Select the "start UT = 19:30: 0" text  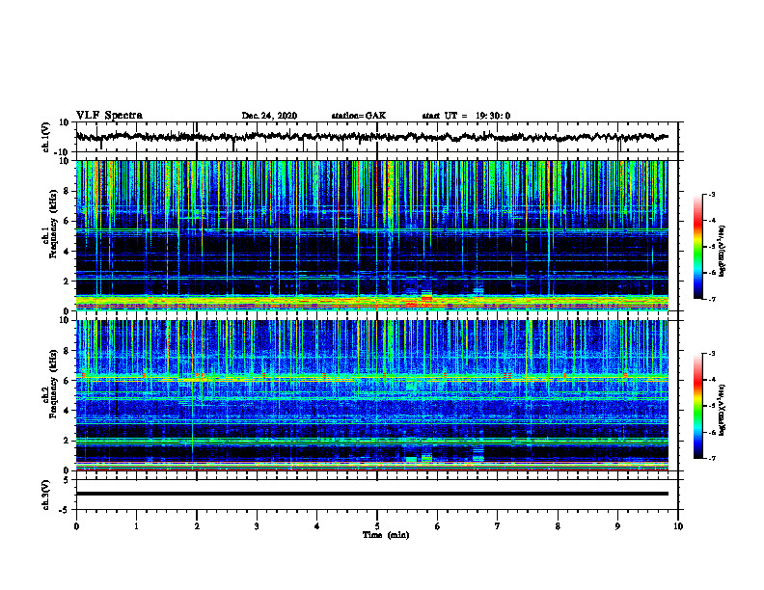466,116
